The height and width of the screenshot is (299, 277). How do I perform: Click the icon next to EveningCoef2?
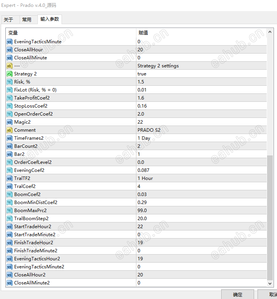coord(10,170)
